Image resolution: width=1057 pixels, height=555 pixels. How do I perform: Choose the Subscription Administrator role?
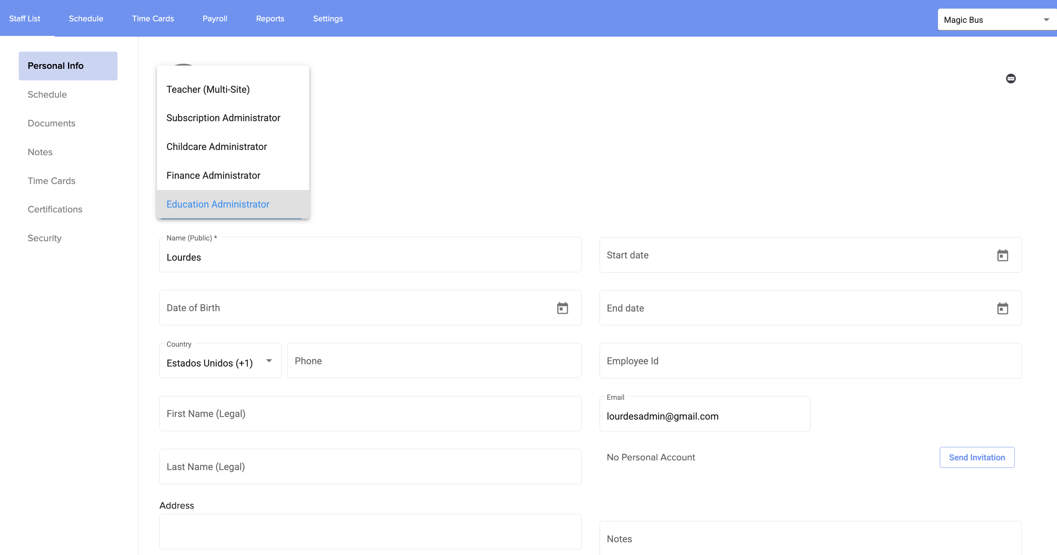(223, 118)
